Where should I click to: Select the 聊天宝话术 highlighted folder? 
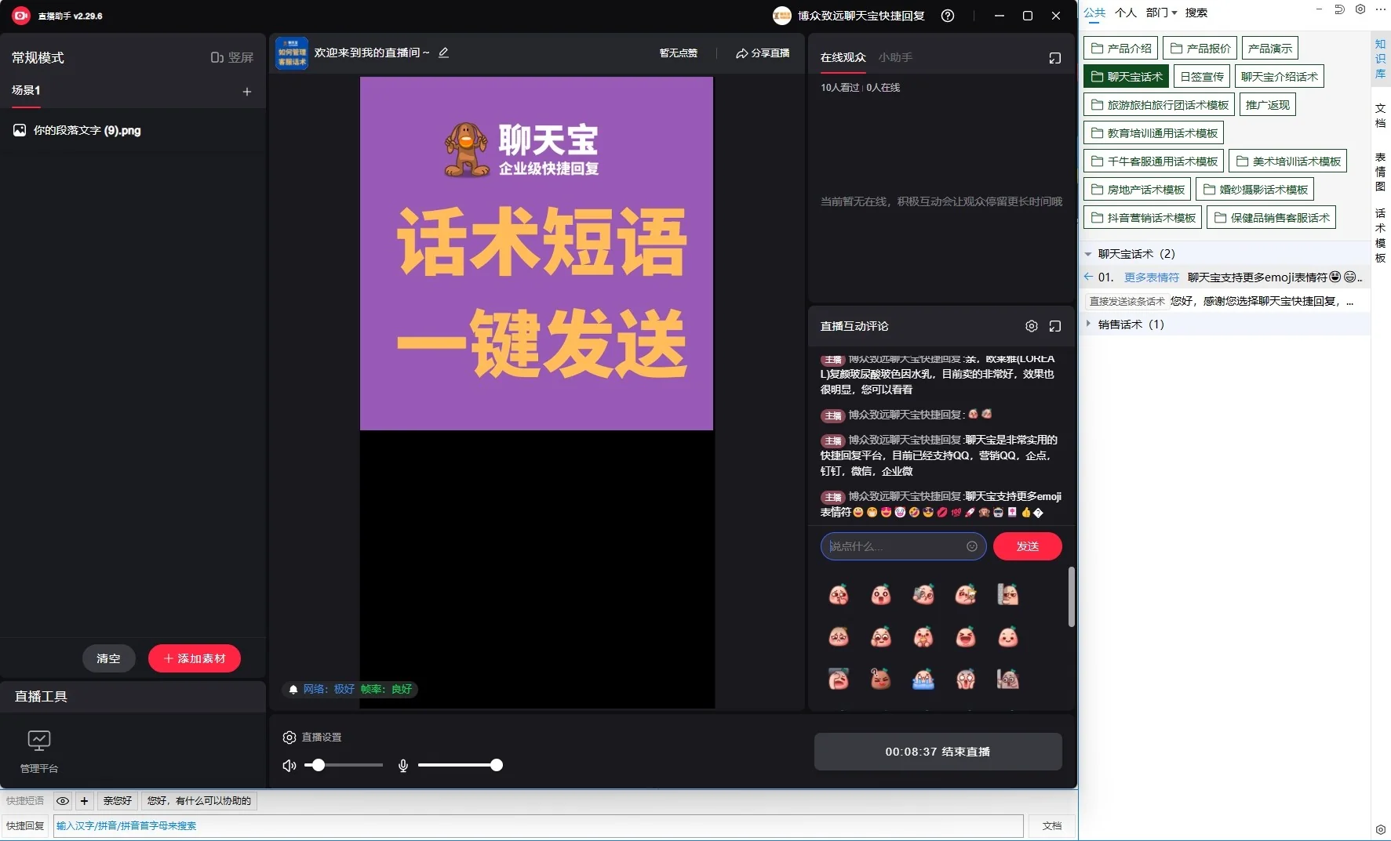point(1127,77)
